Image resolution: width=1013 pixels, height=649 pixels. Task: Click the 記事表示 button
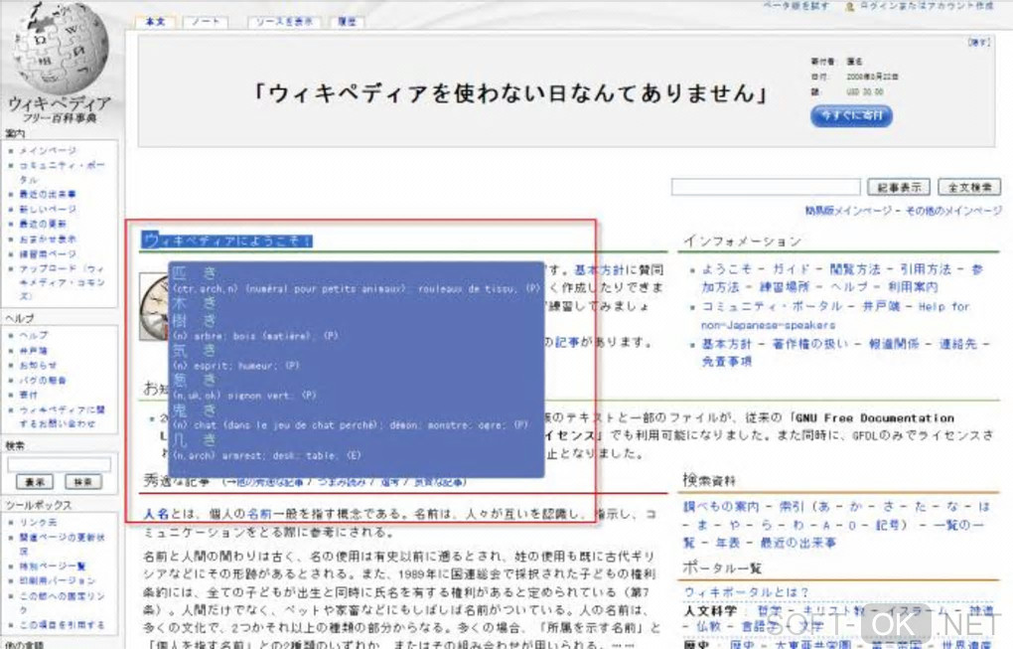[899, 188]
